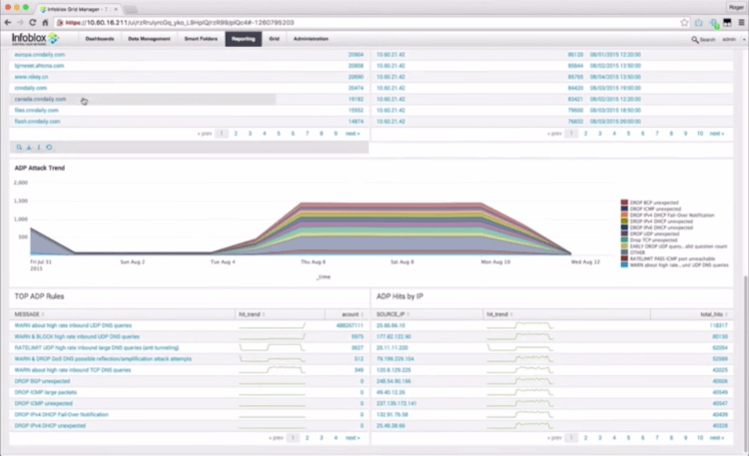Click the refresh icon in the panel toolbar
This screenshot has width=749, height=456.
point(49,147)
